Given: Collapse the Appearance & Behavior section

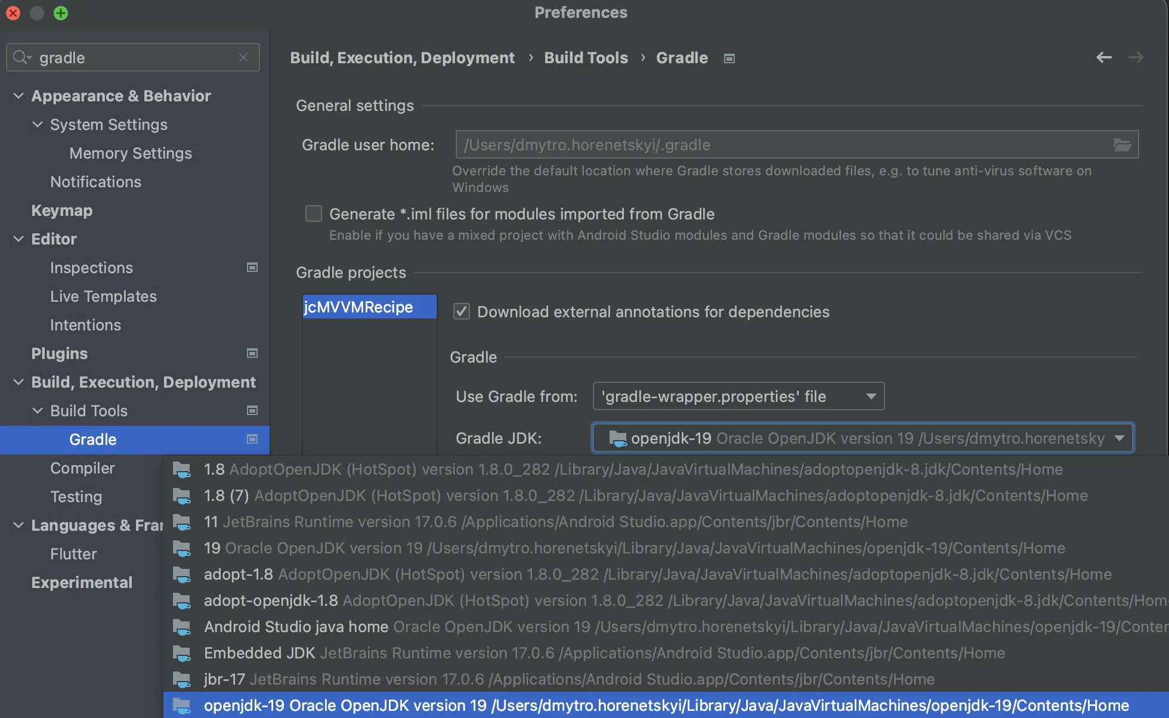Looking at the screenshot, I should pos(18,96).
